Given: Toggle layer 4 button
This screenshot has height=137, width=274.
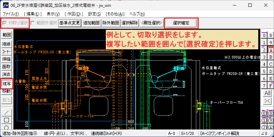Looking at the screenshot, I should click(x=264, y=64).
